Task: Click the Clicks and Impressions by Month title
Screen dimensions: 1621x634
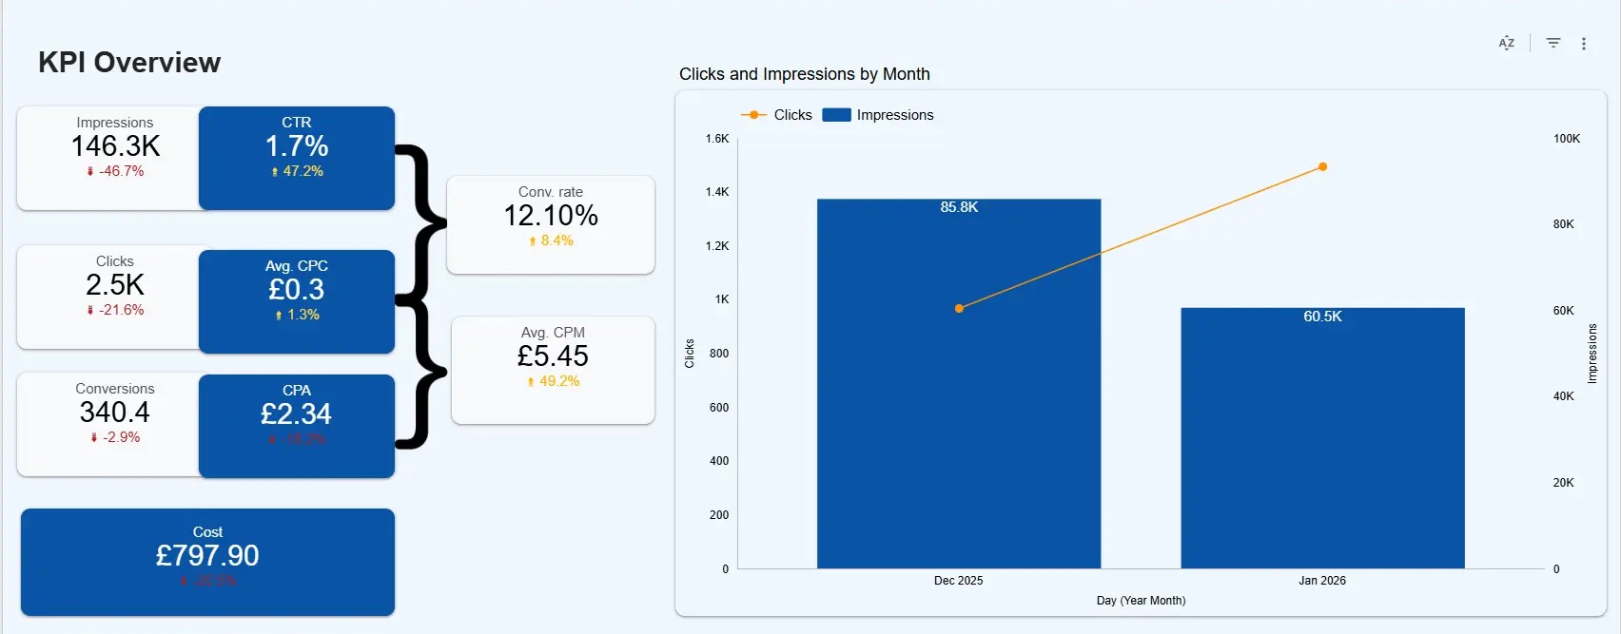Action: [x=804, y=74]
